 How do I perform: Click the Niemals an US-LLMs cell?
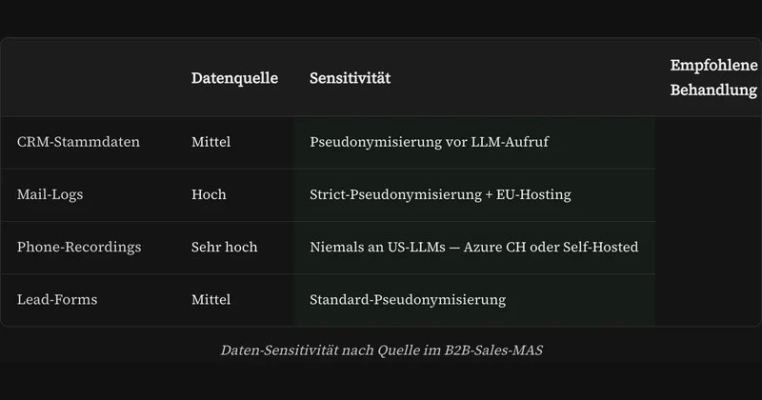(473, 247)
